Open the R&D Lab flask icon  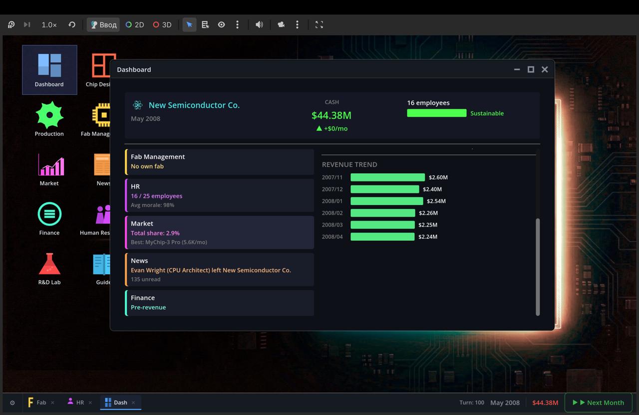tap(49, 267)
